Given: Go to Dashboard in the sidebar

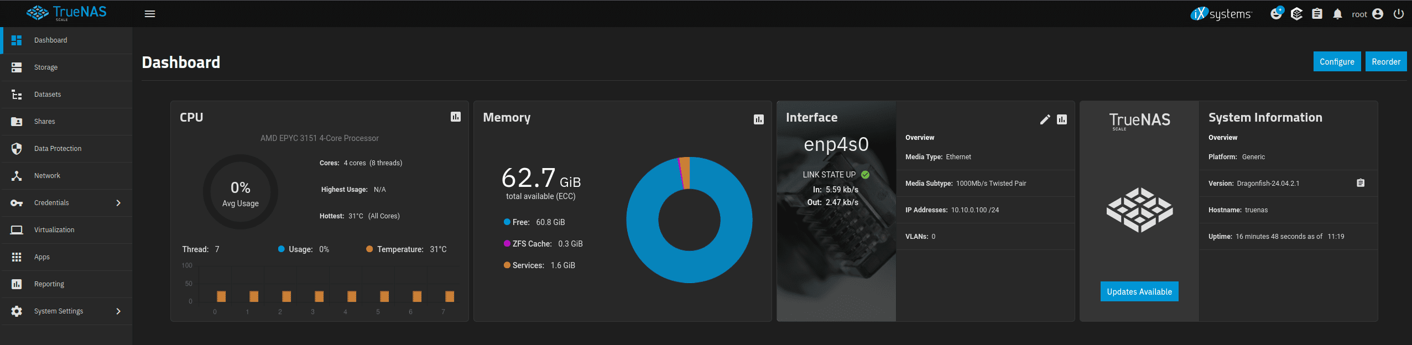Looking at the screenshot, I should pyautogui.click(x=67, y=40).
